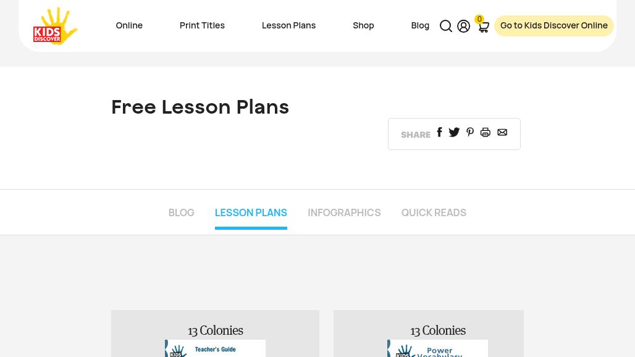Open the user account icon
This screenshot has height=357, width=635.
[464, 26]
